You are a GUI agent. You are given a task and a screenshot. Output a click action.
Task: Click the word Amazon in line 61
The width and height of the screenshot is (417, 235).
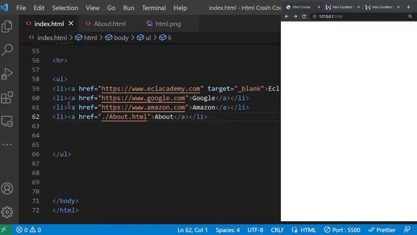[203, 107]
